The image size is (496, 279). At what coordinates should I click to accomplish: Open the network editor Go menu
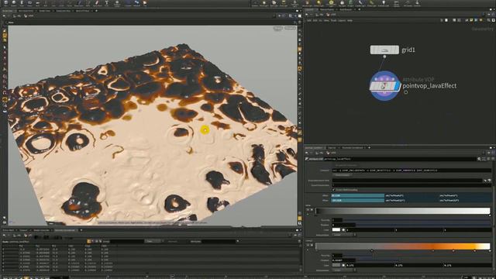tap(320, 21)
